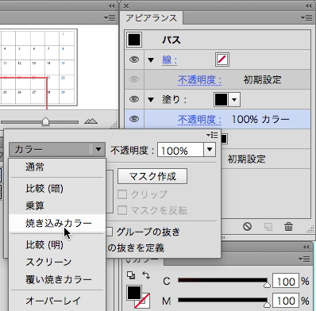Close the アピアランス panel group
Screen dimensions: 316x311
(x=126, y=6)
